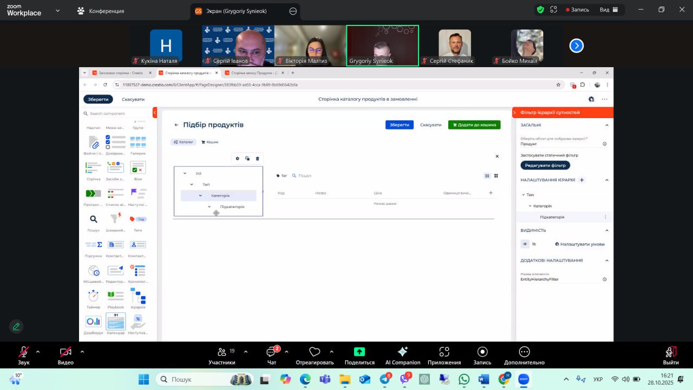Open Telegram from Windows taskbar
This screenshot has width=693, height=390.
coord(385,380)
